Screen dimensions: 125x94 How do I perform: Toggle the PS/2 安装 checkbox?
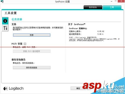pyautogui.click(x=25, y=44)
